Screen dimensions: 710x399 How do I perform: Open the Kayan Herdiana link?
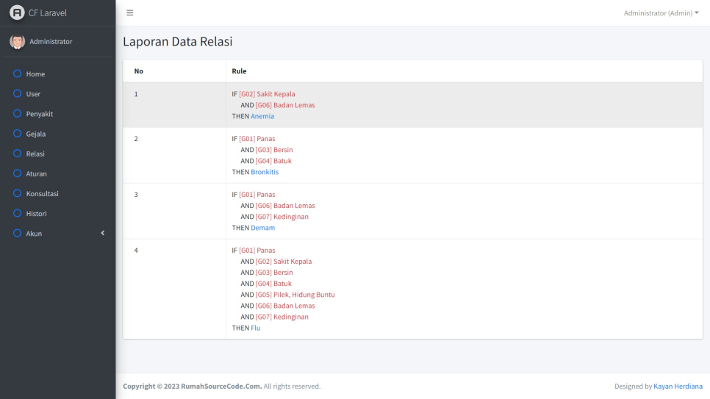[x=678, y=387]
